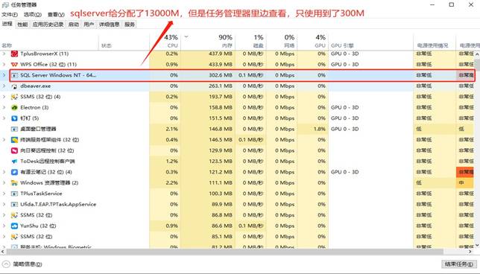Click the 302.6 MB memory value
The width and height of the screenshot is (480, 274).
221,75
